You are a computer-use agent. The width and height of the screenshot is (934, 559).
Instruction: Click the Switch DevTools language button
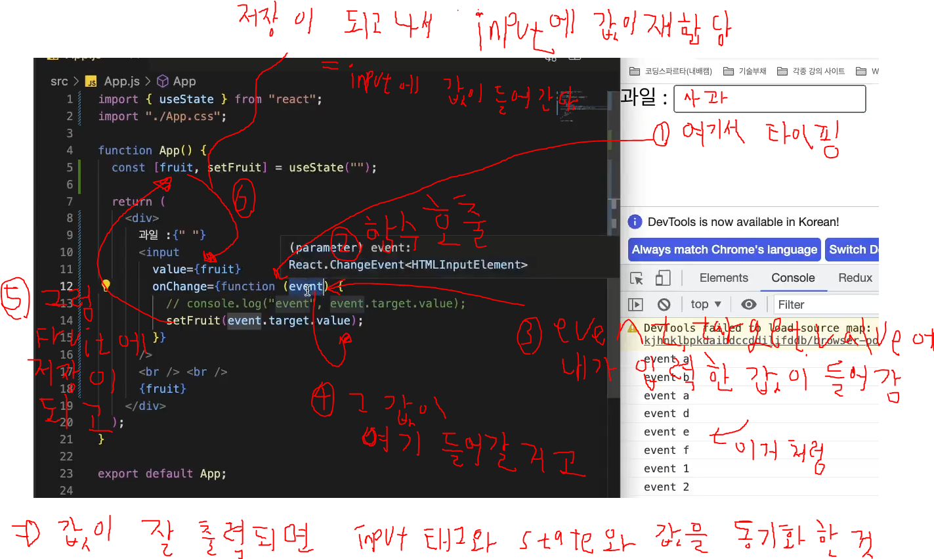tap(853, 250)
